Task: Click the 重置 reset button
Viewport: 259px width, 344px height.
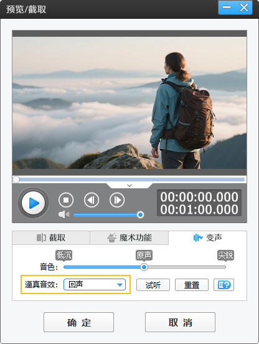Action: point(192,285)
